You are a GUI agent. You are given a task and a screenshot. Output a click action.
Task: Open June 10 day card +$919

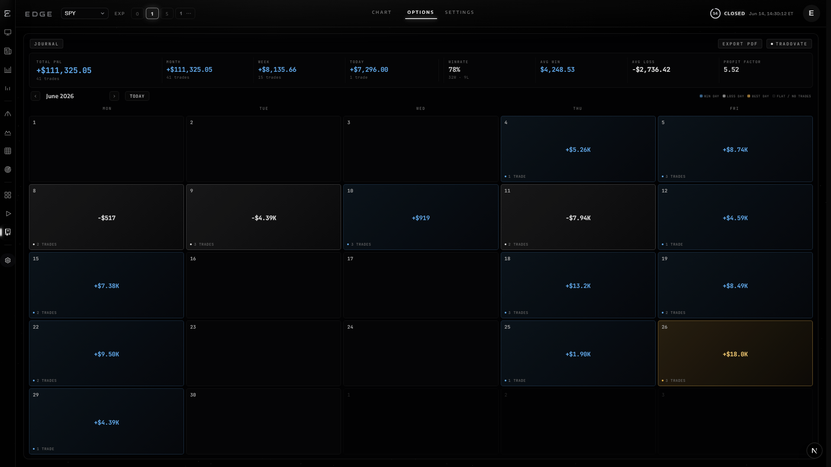421,217
